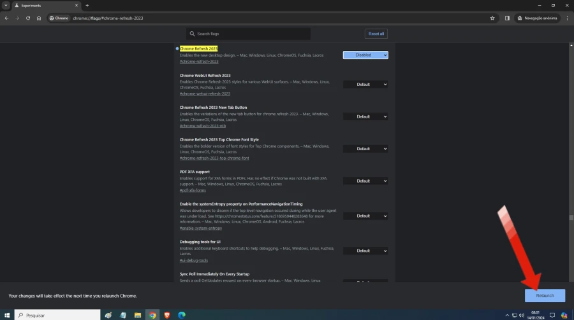Click the taskbar clock and date

coord(536,315)
